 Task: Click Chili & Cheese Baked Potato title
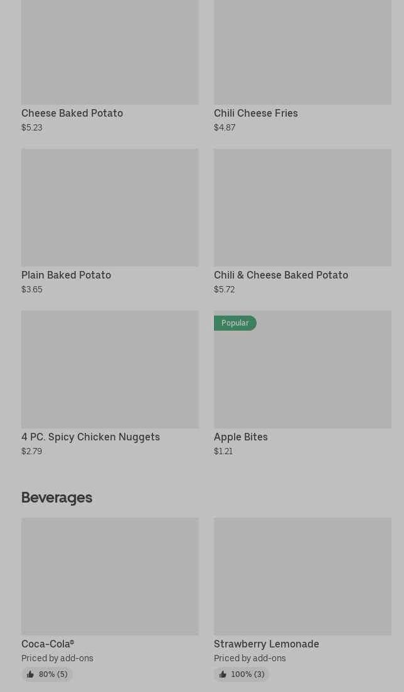tap(281, 275)
